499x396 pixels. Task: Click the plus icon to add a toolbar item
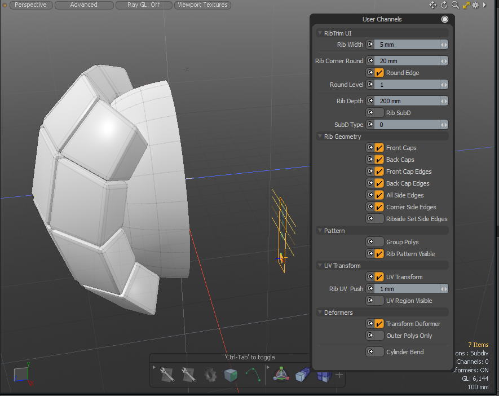pos(339,375)
